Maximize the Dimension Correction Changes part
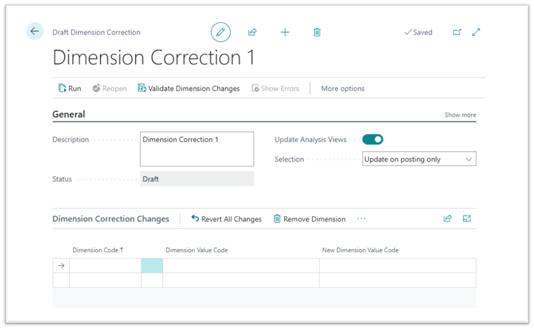534x329 pixels. tap(467, 218)
